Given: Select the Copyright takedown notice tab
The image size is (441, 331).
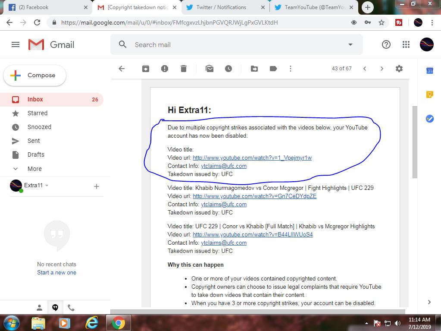Looking at the screenshot, I should point(137,7).
